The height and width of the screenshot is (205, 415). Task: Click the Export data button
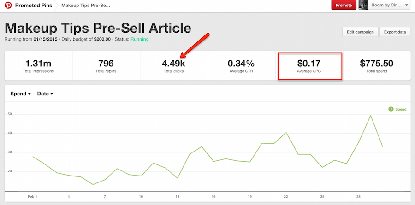pyautogui.click(x=395, y=32)
